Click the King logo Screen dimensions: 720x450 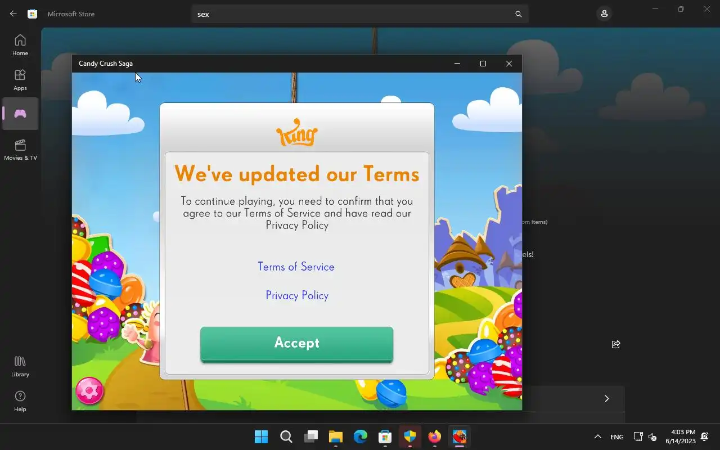[x=297, y=133]
